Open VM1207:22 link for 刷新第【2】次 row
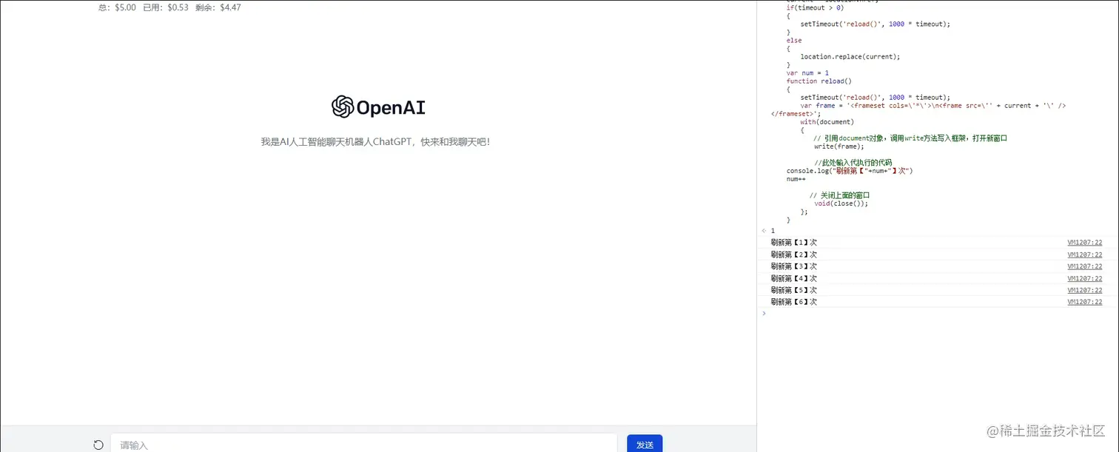This screenshot has height=452, width=1119. click(x=1084, y=254)
